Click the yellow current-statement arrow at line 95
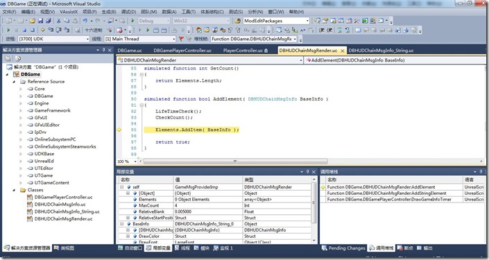Viewport: 489px width, 260px height. [119, 130]
